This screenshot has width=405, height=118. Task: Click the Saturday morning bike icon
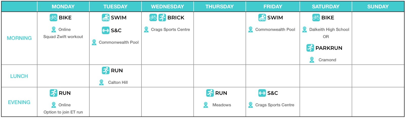click(x=316, y=18)
